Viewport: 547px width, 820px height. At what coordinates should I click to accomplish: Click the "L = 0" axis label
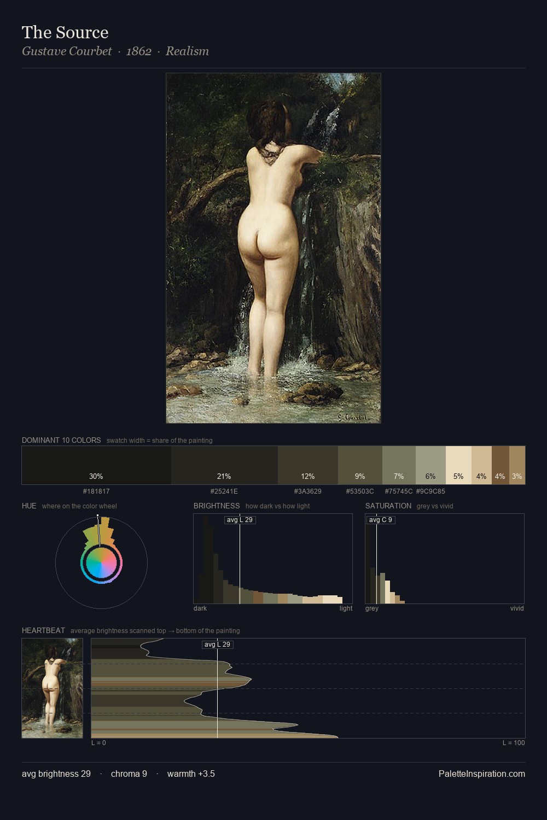pos(98,743)
